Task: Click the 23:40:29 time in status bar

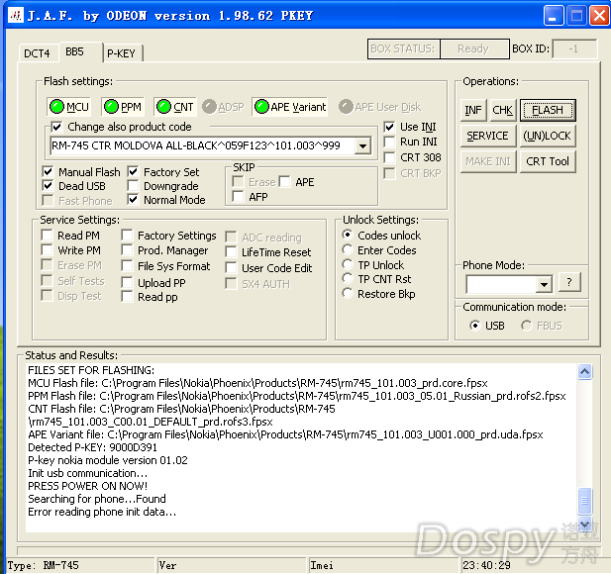Action: (x=486, y=565)
